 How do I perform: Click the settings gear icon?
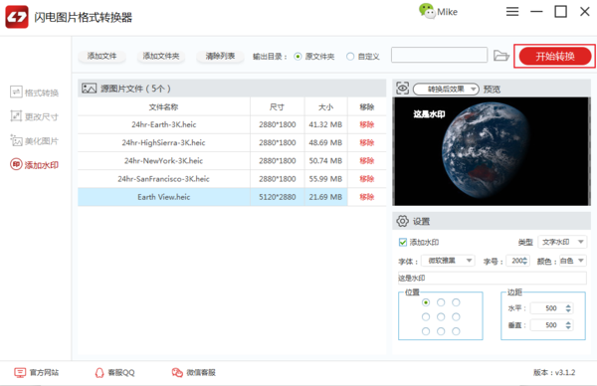[x=402, y=221]
